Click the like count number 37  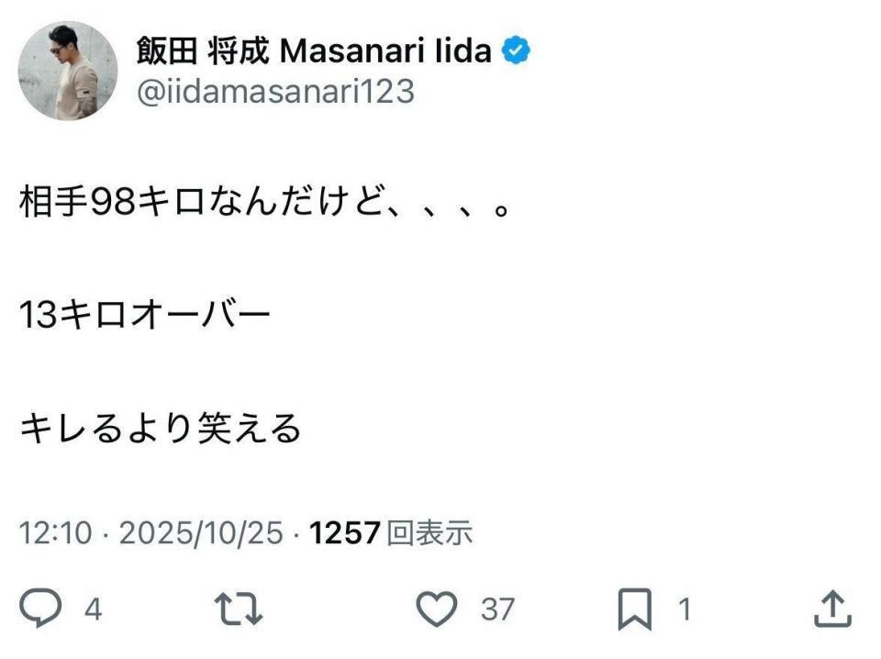click(x=498, y=609)
